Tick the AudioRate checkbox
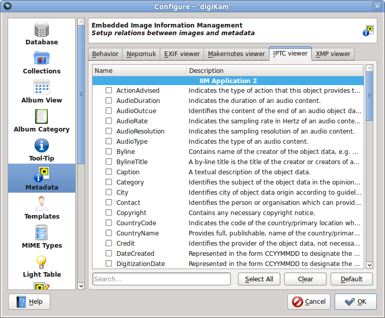This screenshot has width=385, height=318. click(109, 121)
